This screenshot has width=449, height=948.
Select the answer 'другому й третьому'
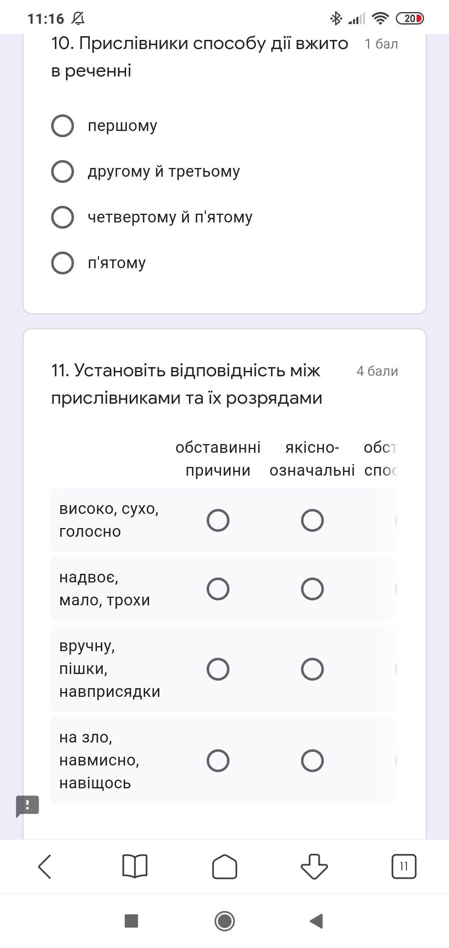tap(63, 171)
